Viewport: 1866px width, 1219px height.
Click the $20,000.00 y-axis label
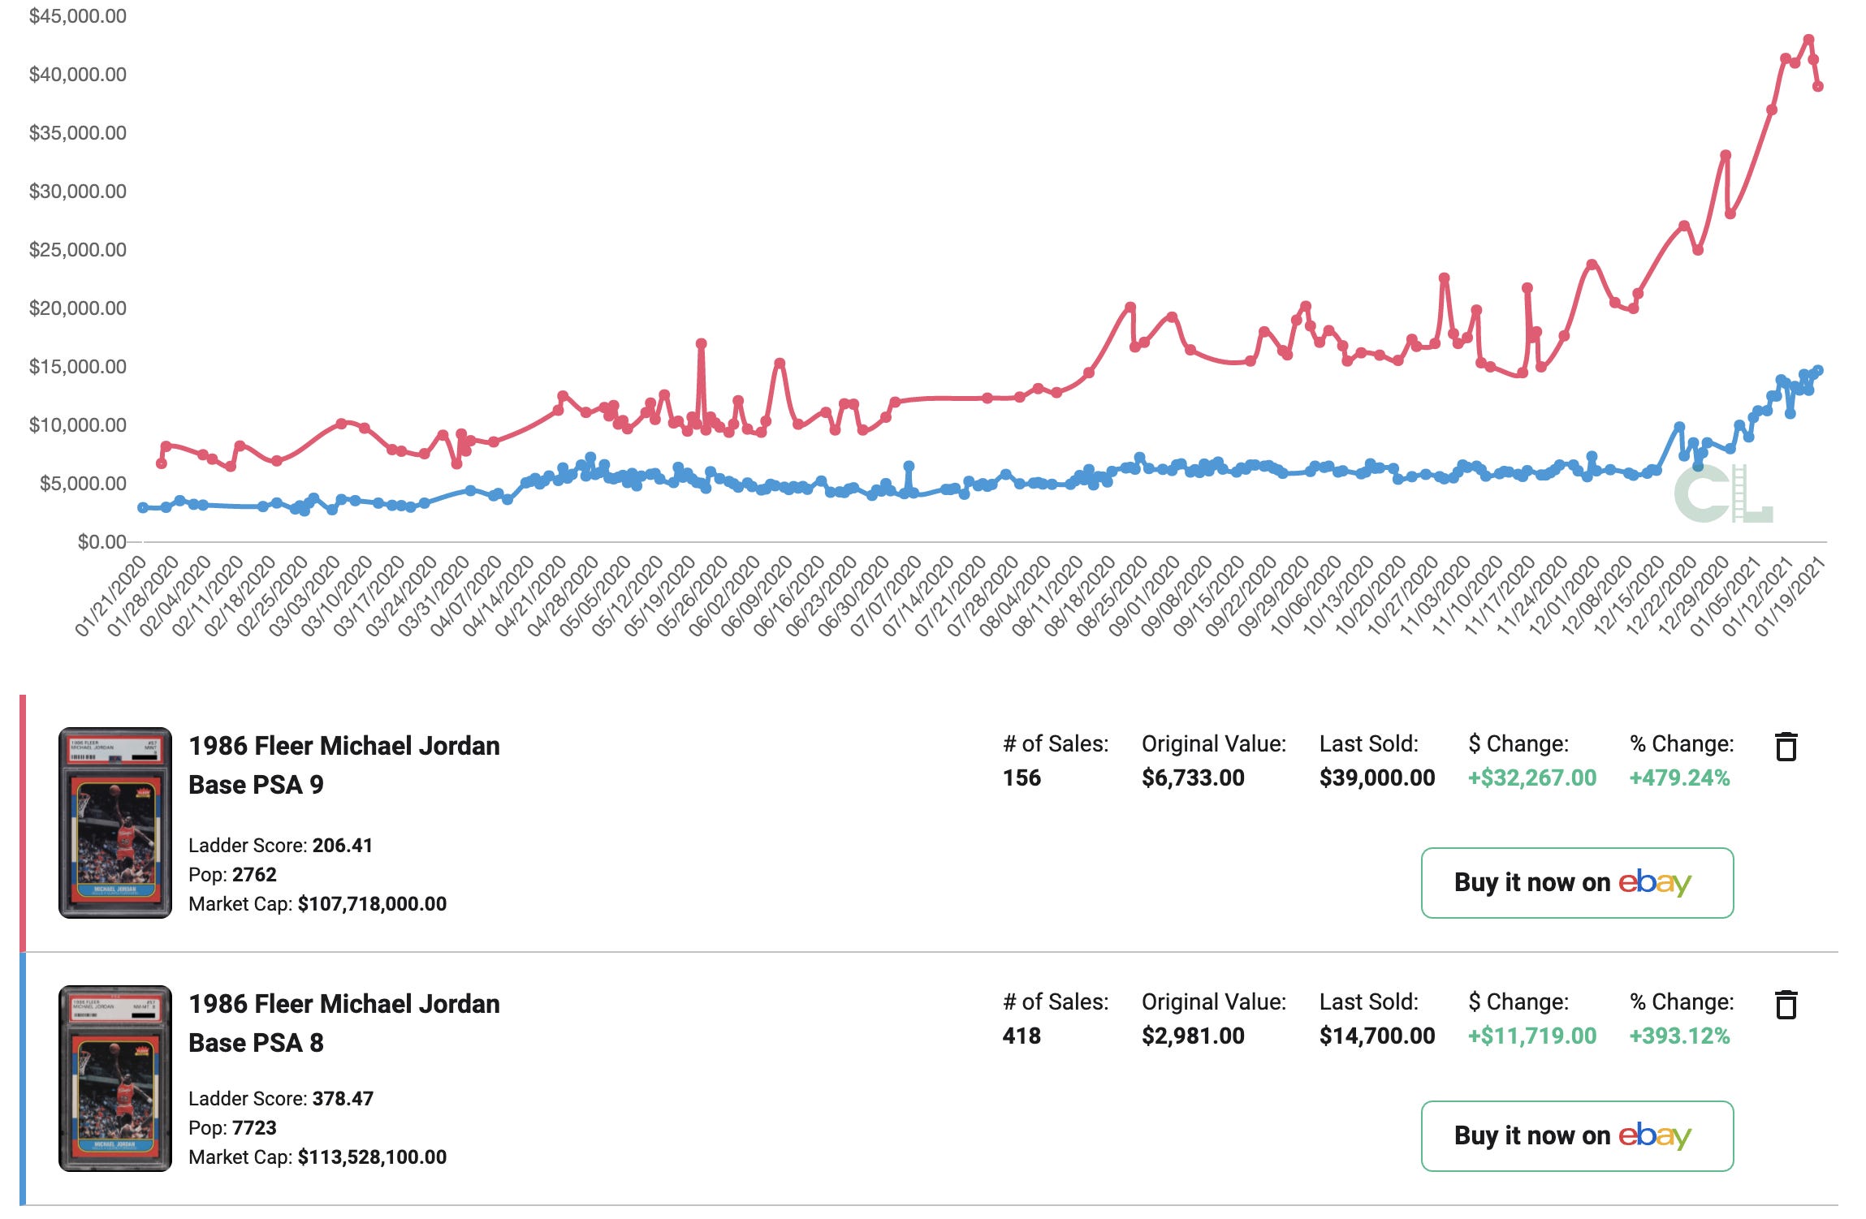[x=77, y=308]
